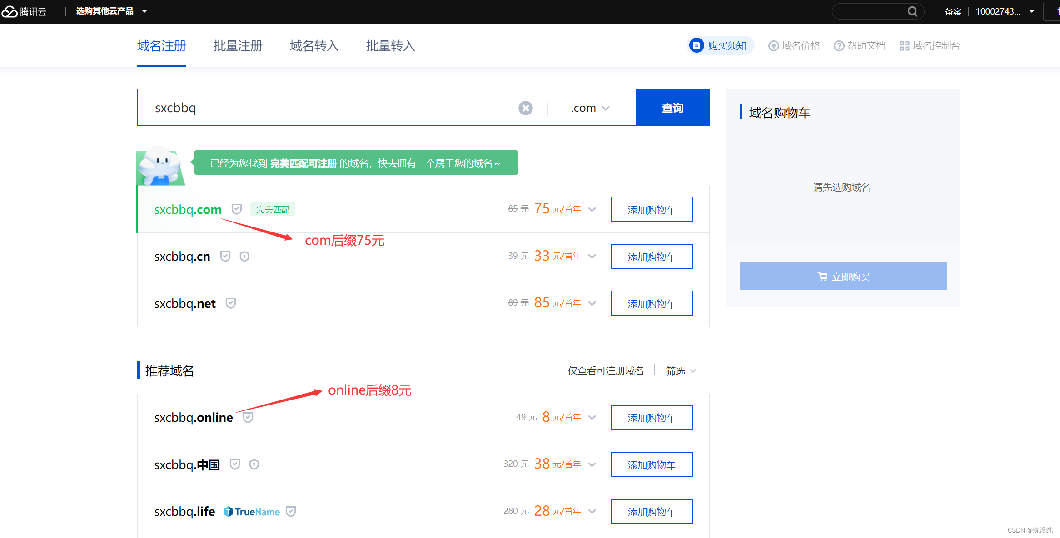Click the TrueName badge next to sxcbbq.life

coord(252,512)
